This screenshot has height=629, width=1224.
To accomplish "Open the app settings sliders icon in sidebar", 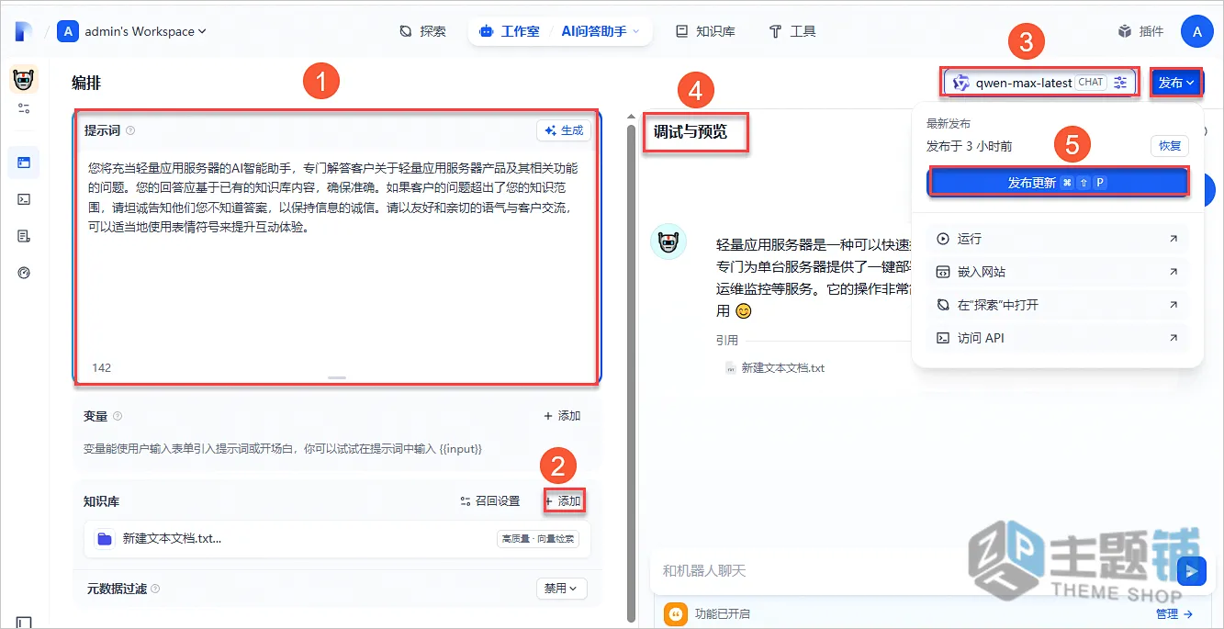I will coord(24,108).
